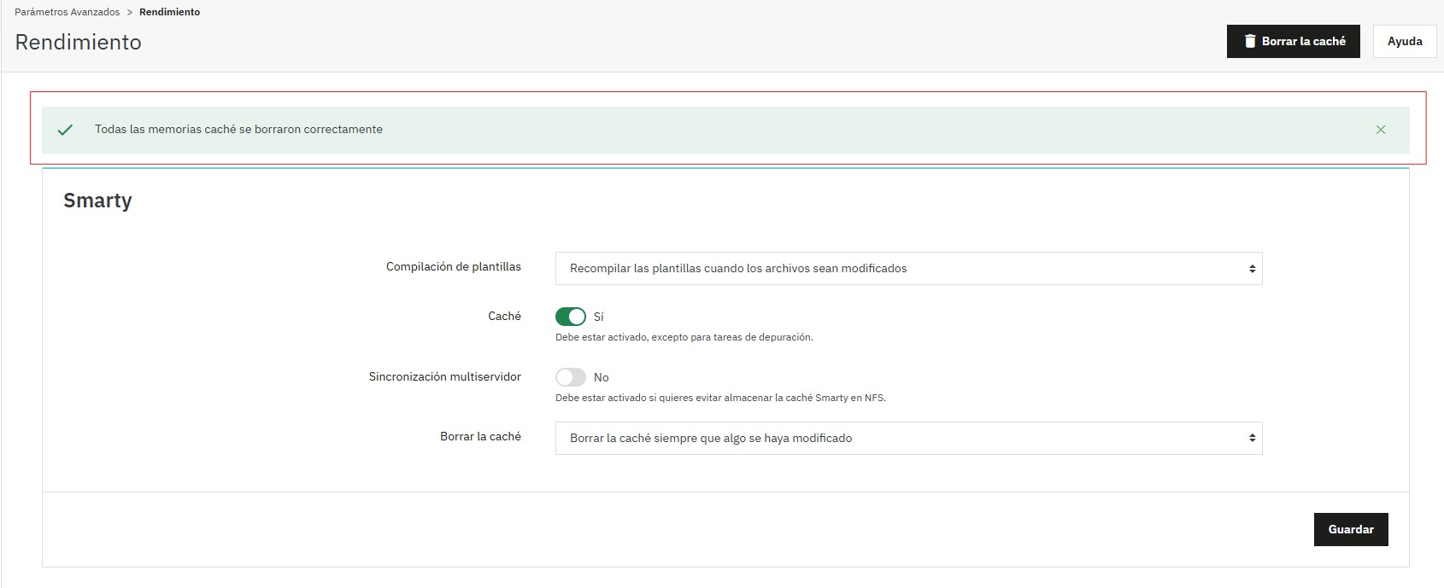
Task: Click the Smarty section heading
Action: [x=97, y=201]
